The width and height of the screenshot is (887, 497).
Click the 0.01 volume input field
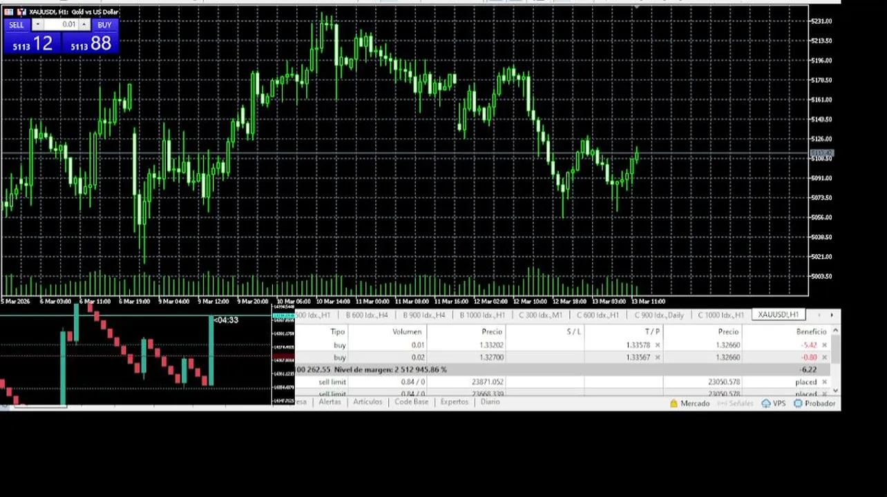pyautogui.click(x=61, y=25)
